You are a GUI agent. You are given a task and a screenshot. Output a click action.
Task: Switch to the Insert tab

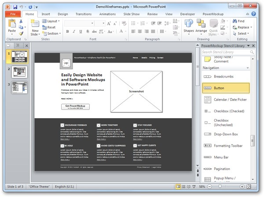[x=46, y=14]
